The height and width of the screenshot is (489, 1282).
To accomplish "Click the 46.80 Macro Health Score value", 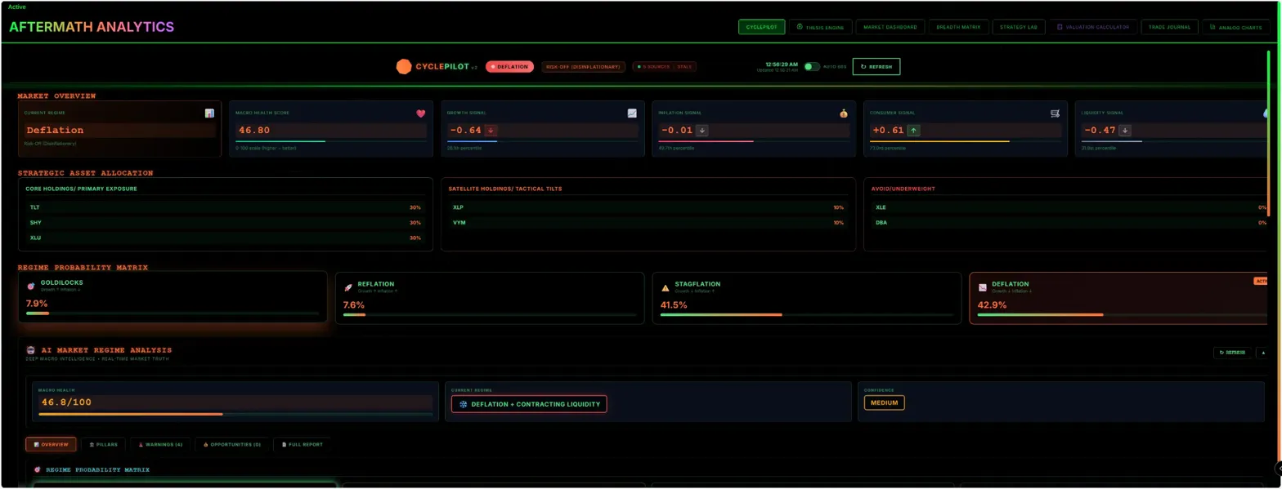I will [254, 130].
